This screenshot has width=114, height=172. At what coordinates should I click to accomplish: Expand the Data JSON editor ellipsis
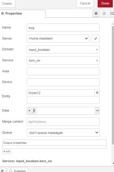click(97, 111)
